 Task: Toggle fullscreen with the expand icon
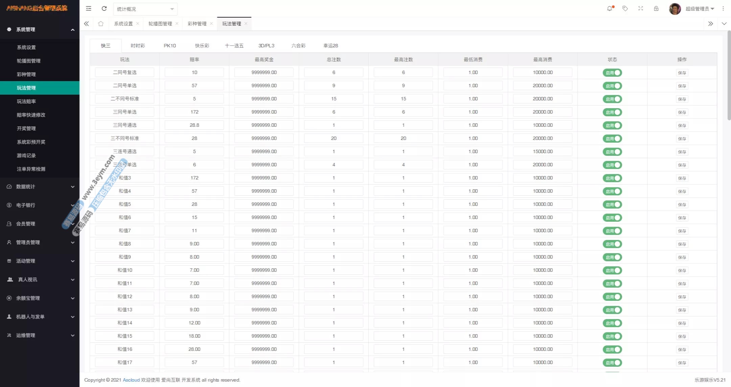coord(641,8)
